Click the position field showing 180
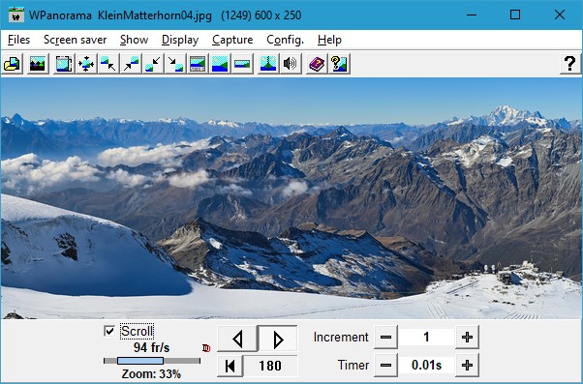 270,366
